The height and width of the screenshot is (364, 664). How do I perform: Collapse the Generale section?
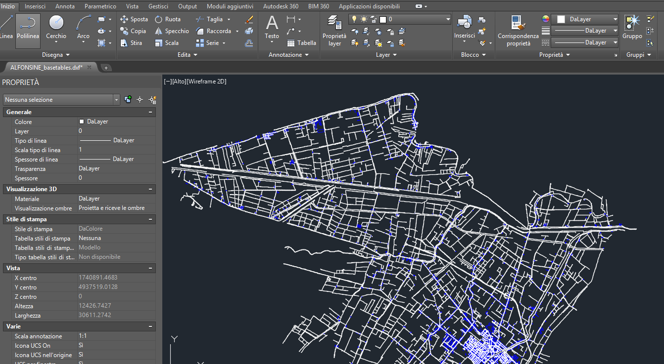coord(150,112)
